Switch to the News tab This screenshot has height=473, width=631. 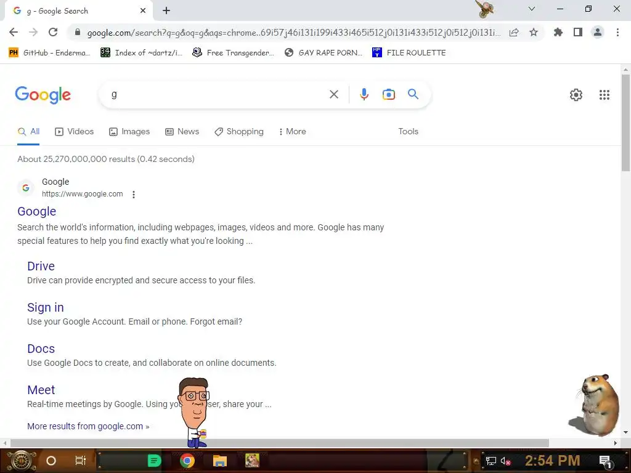pyautogui.click(x=182, y=132)
